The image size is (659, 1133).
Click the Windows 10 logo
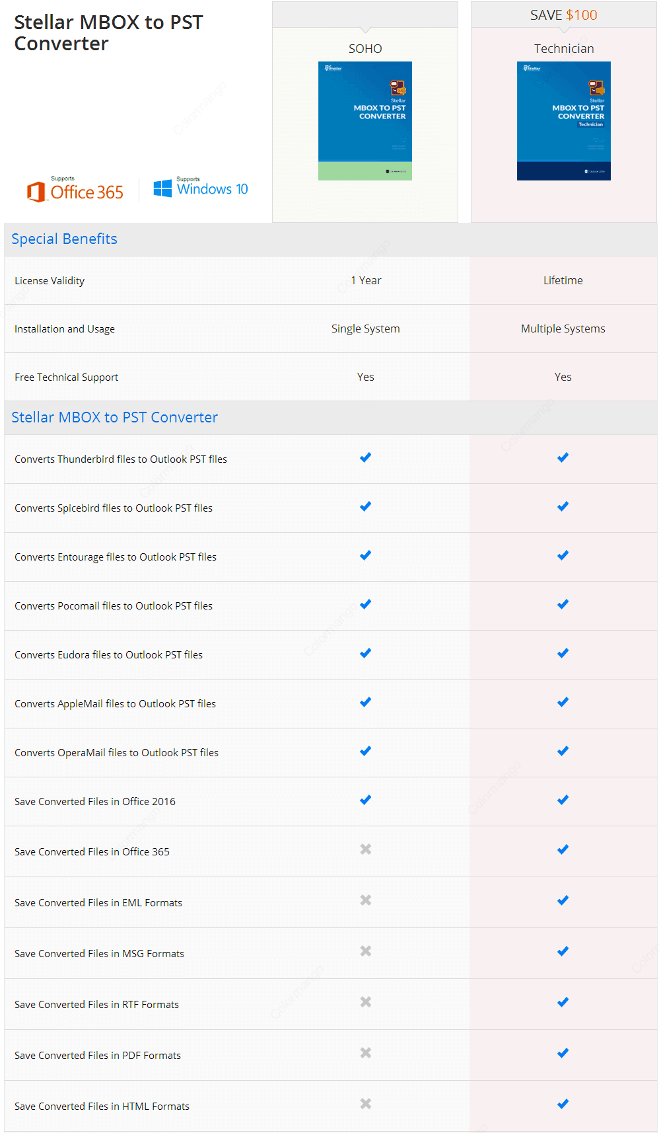pos(201,188)
